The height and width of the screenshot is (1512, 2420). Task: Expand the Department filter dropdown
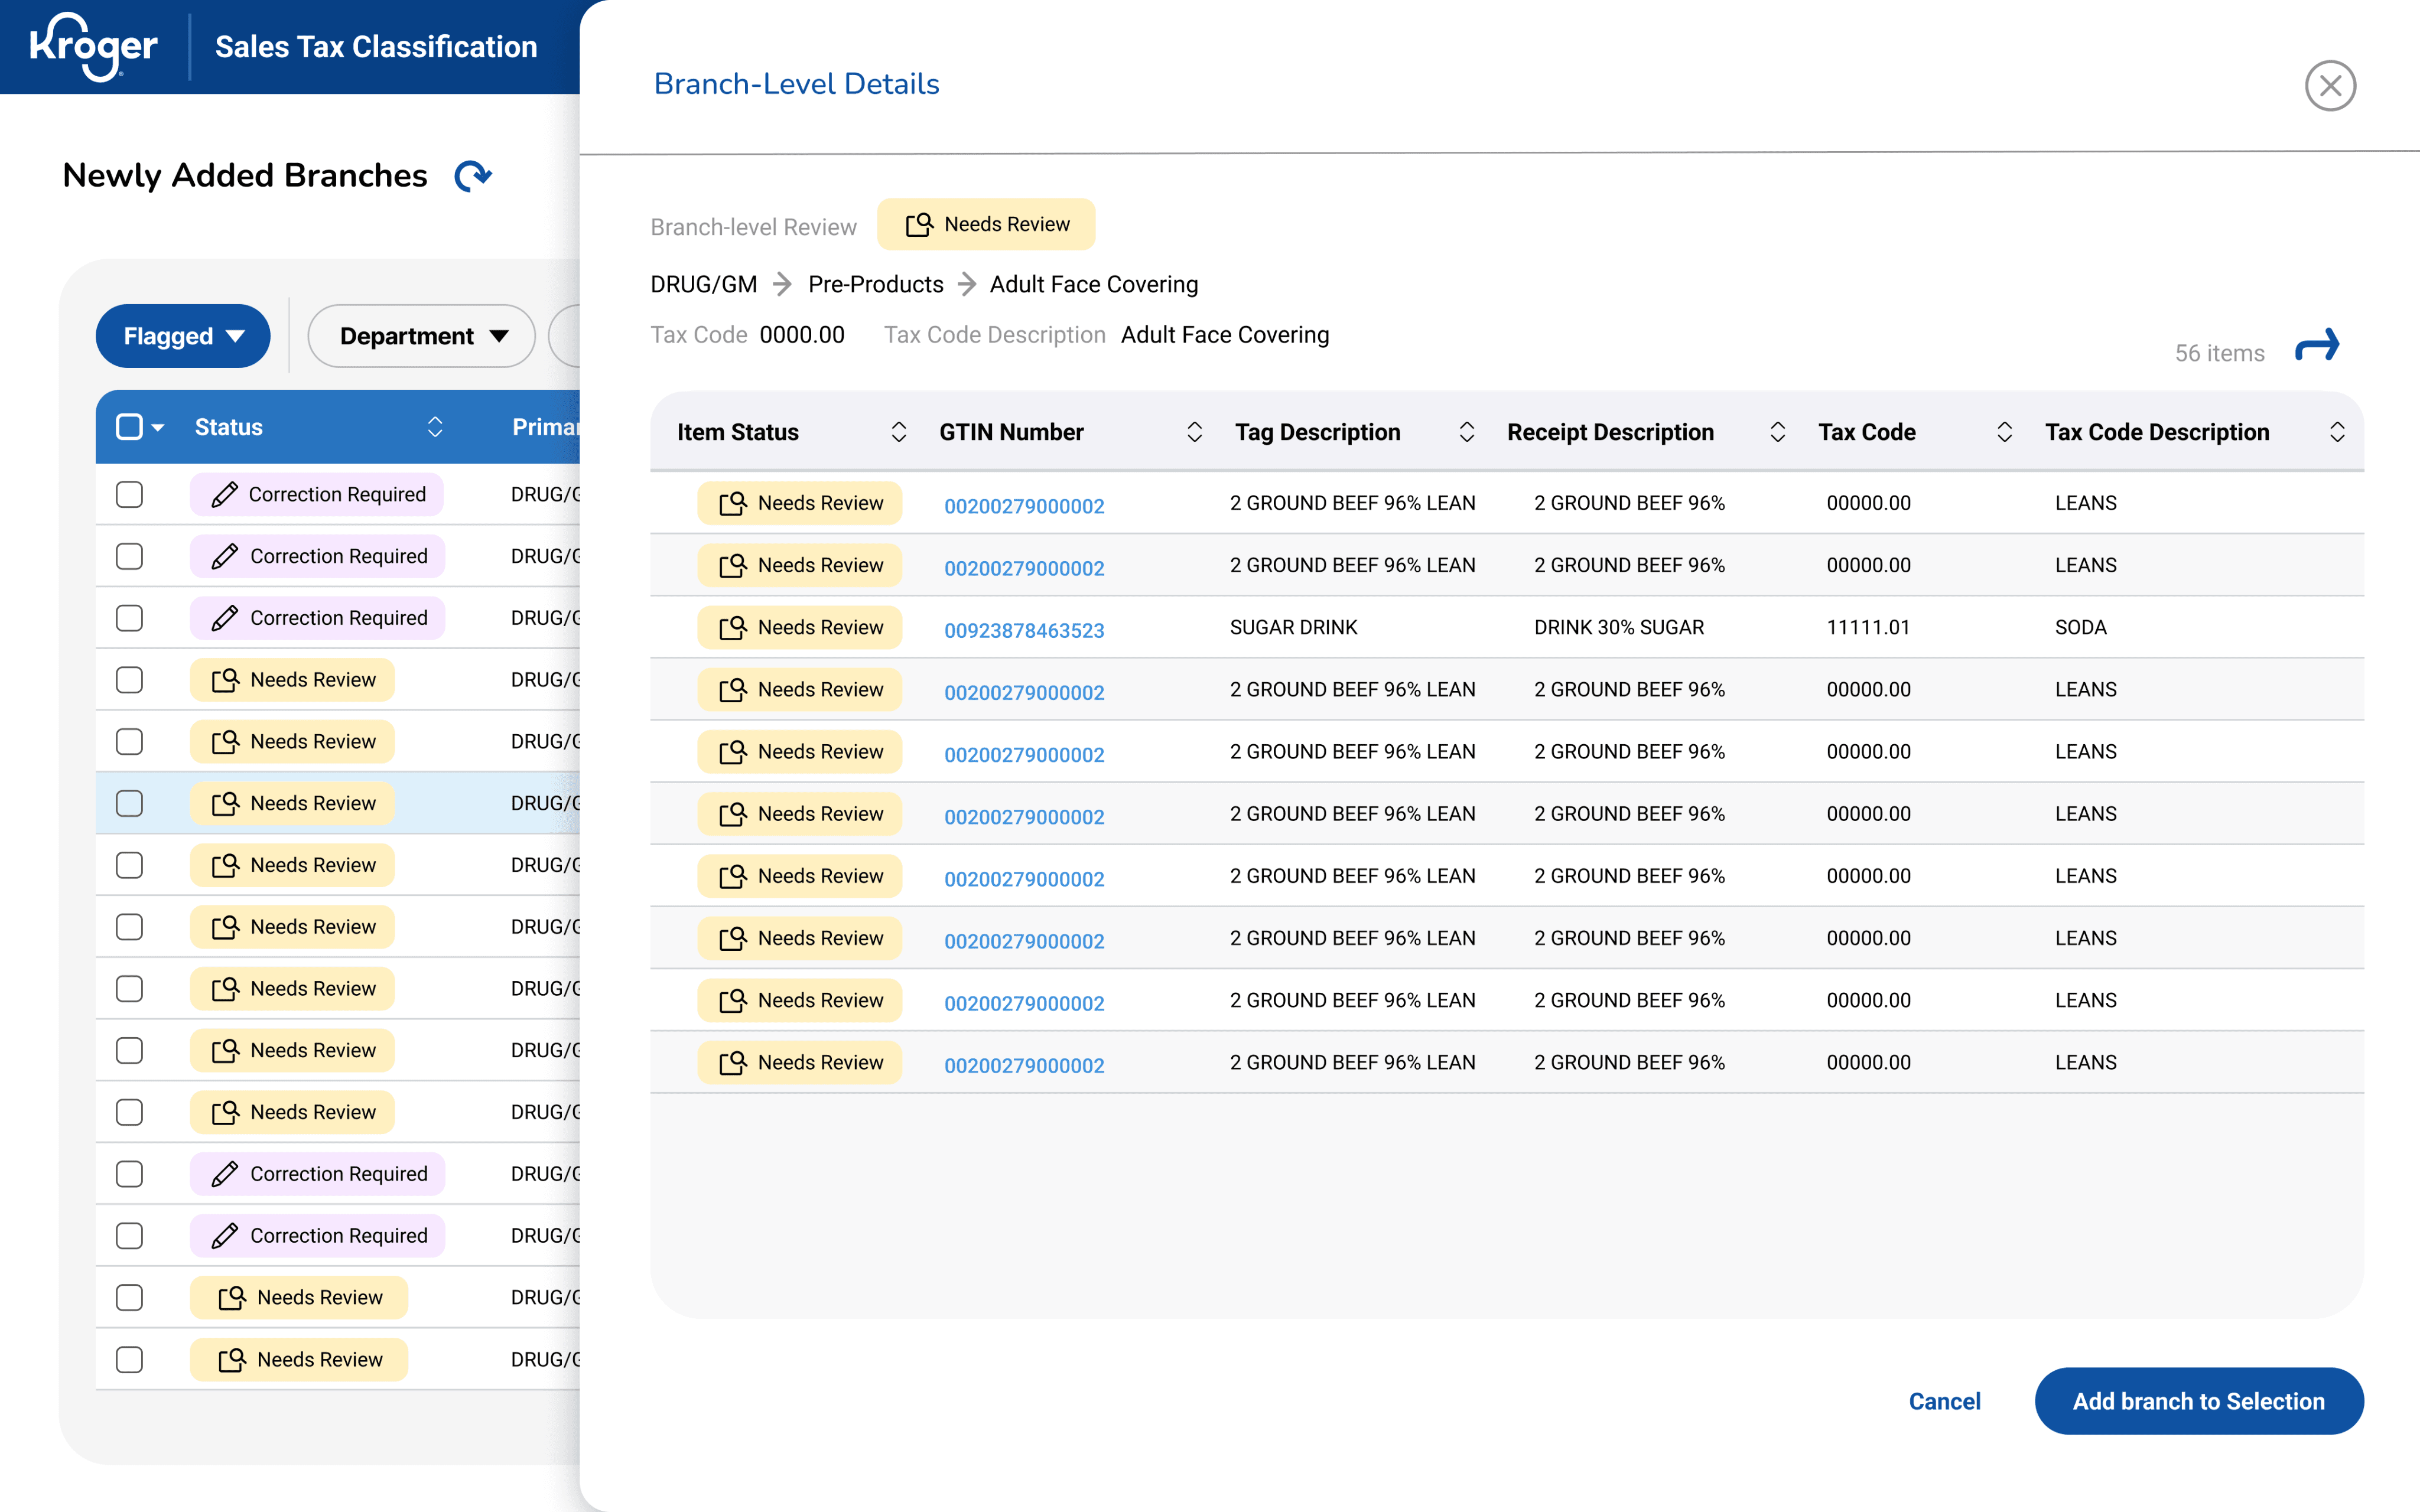click(422, 336)
